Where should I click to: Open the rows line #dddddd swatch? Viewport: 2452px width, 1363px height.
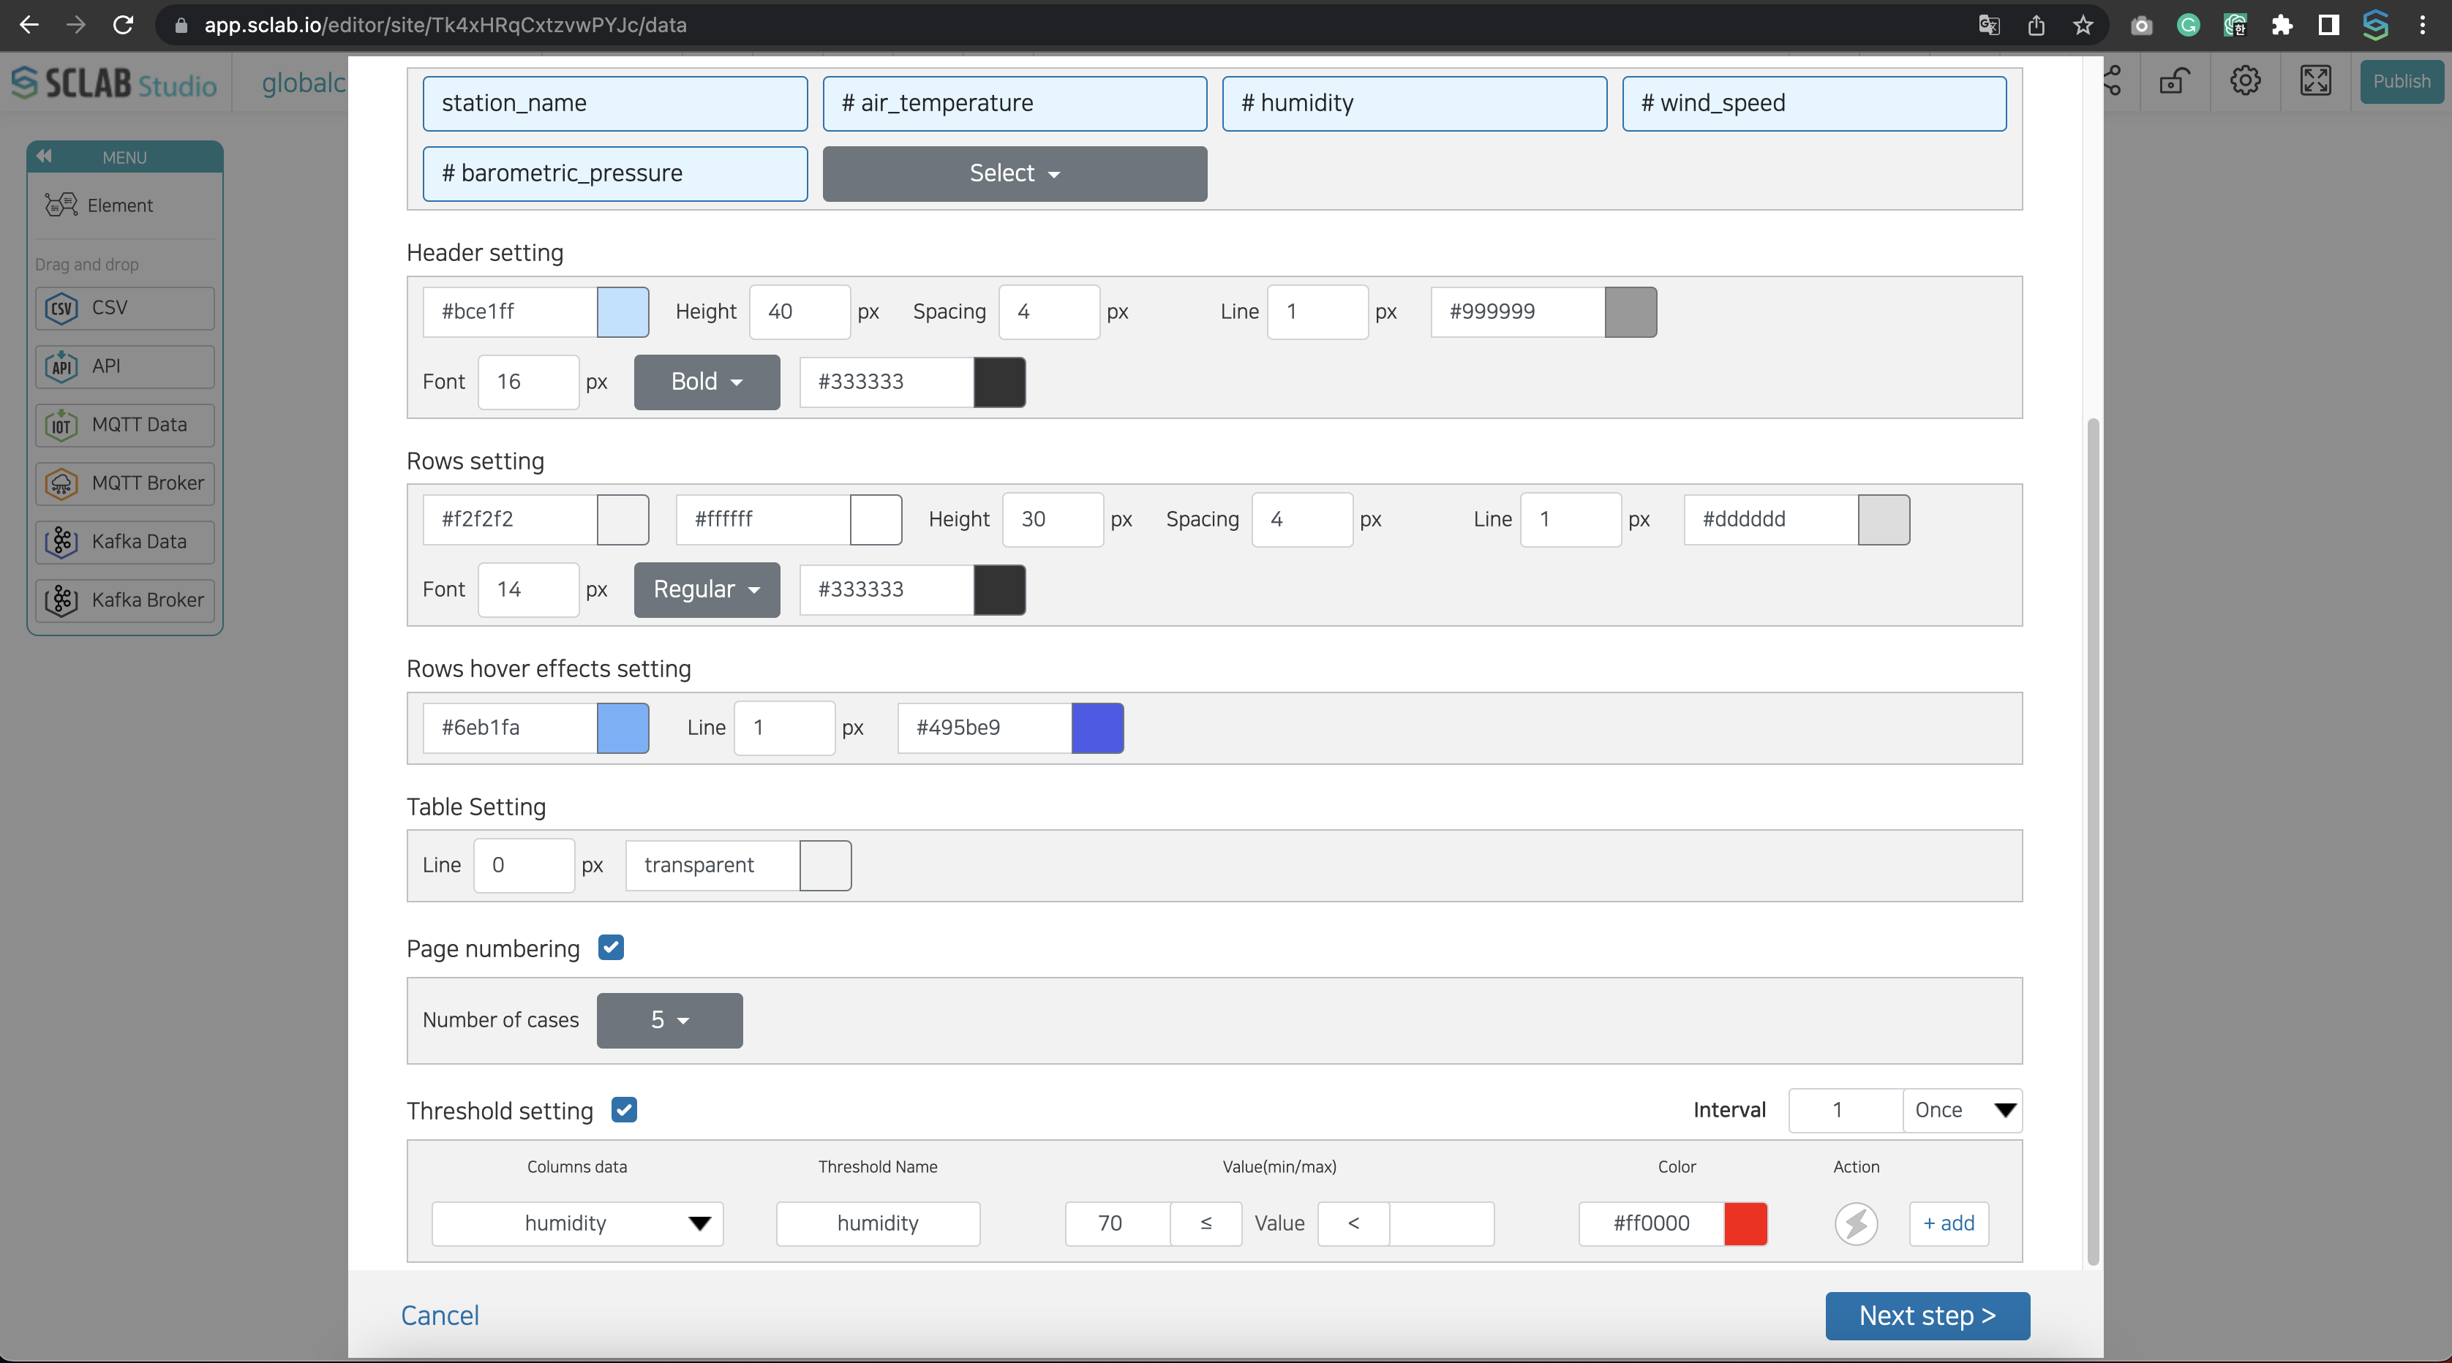[1884, 518]
